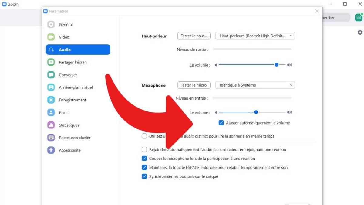Click the Niveau de sortie level bar
364x205 pixels.
(x=252, y=49)
